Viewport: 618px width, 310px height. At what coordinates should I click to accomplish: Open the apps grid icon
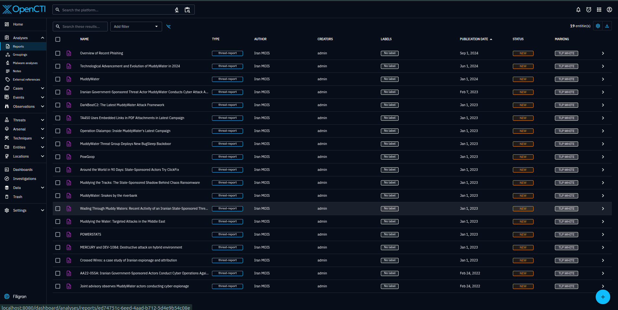click(x=599, y=10)
